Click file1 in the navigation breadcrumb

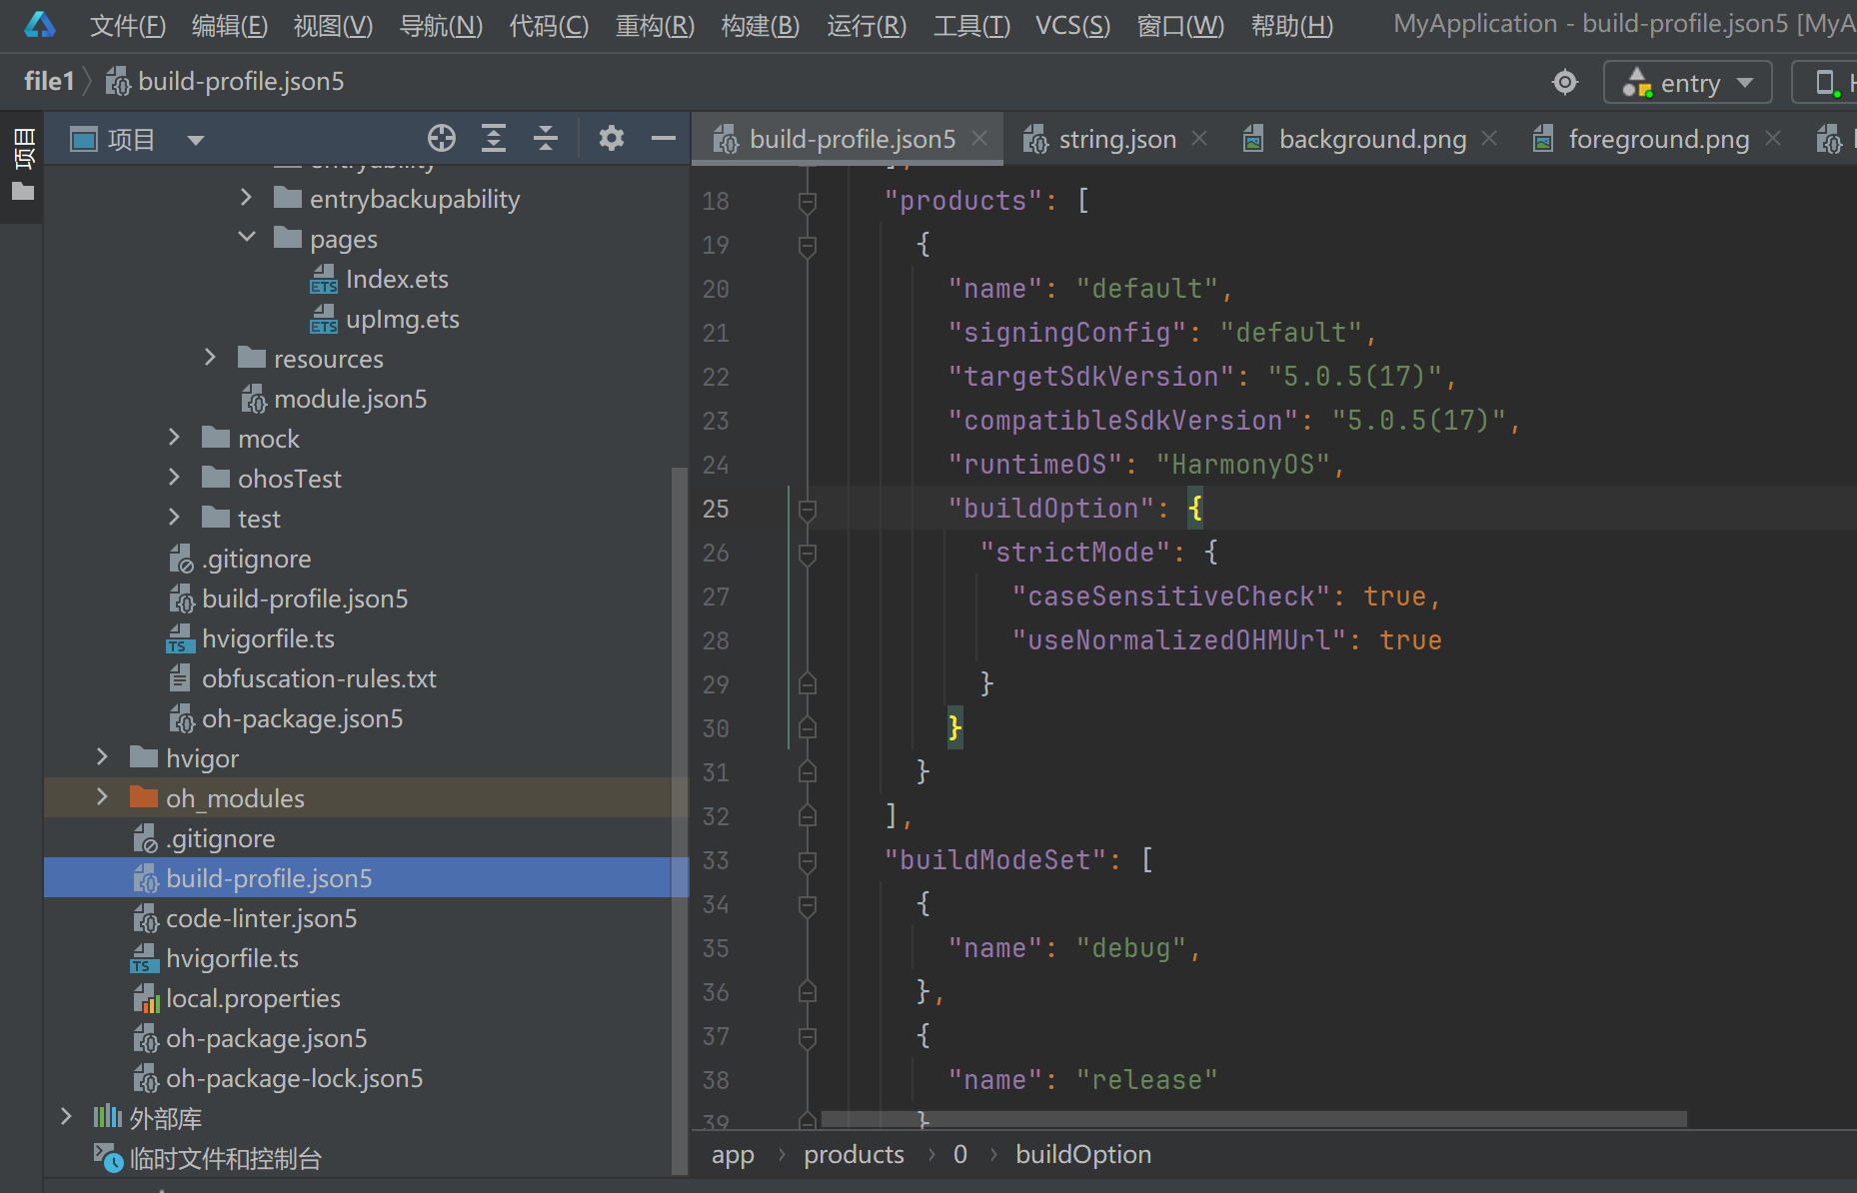[49, 81]
